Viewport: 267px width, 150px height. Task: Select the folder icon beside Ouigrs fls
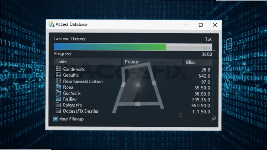click(58, 105)
